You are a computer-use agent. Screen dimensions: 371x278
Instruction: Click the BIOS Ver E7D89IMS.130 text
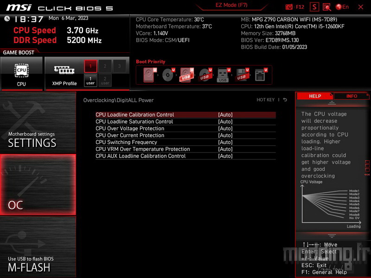click(270, 40)
